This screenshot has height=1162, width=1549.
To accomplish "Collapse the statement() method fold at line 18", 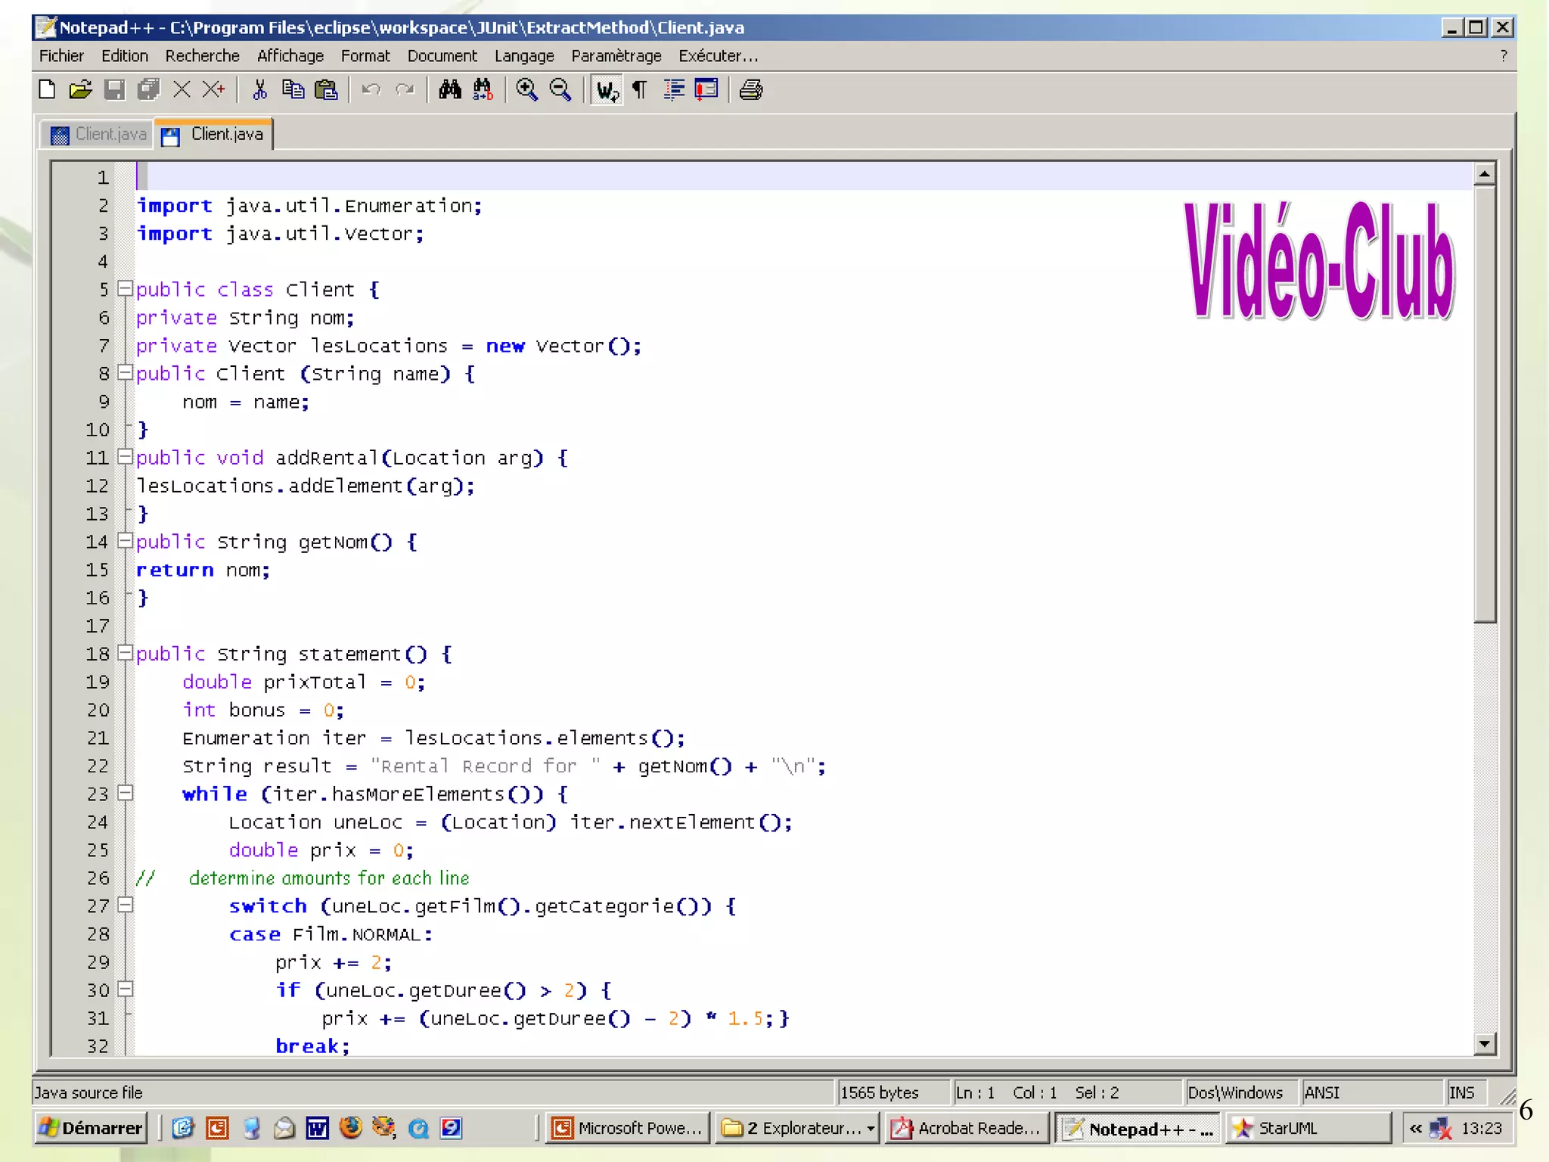I will [x=126, y=653].
